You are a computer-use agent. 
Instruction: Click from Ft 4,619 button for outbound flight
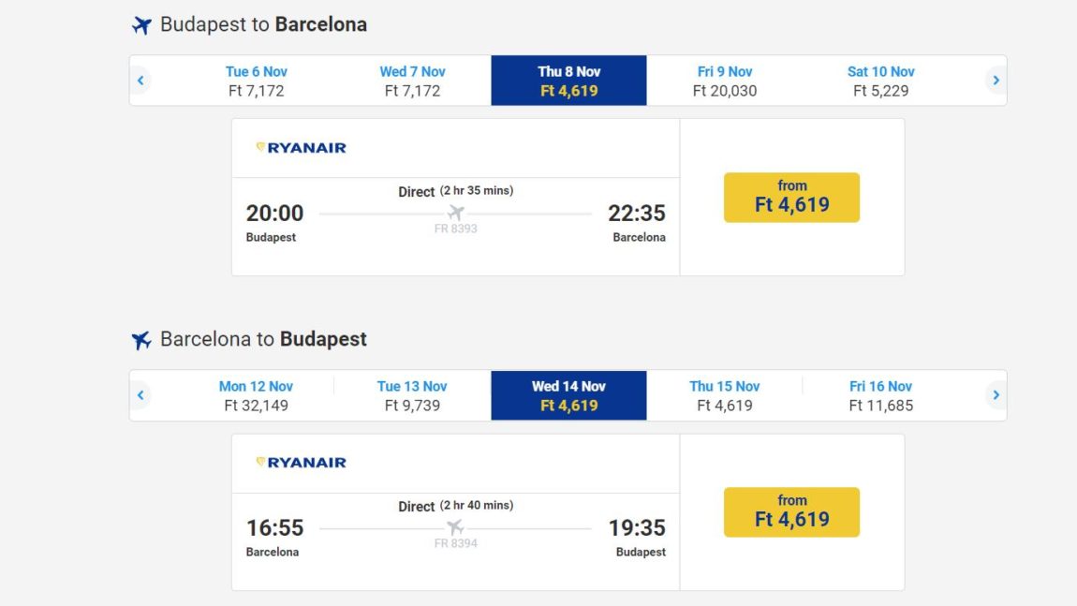pyautogui.click(x=791, y=198)
